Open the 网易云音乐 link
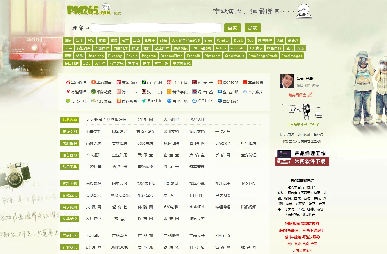 click(x=120, y=195)
